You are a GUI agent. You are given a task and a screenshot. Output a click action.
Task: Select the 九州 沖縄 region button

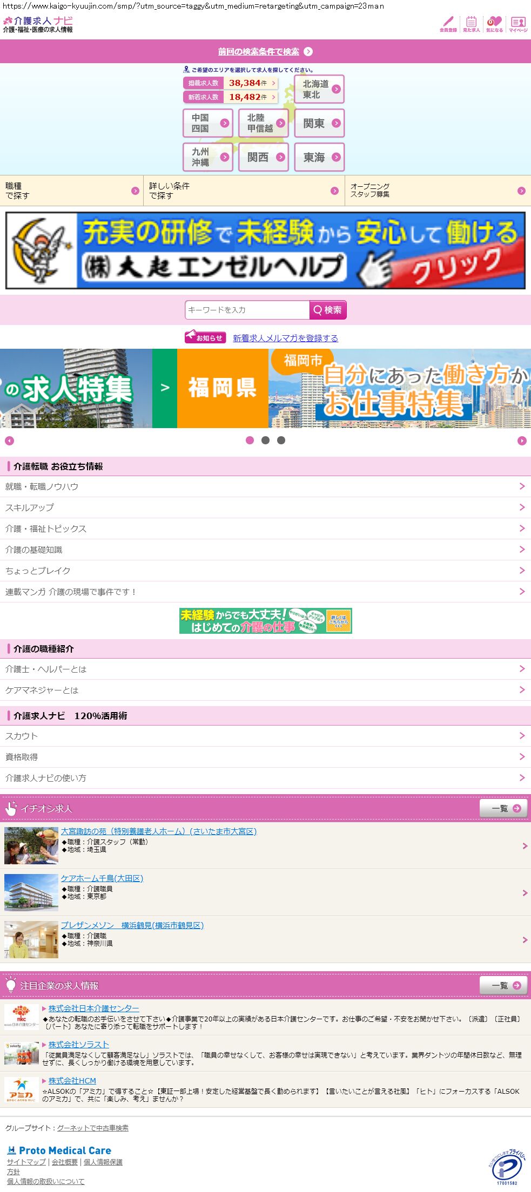tap(208, 157)
